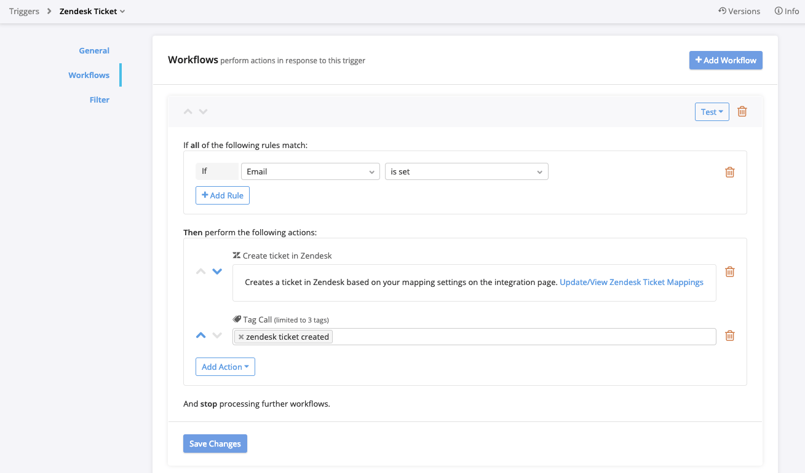Switch to the General section
805x473 pixels.
[94, 50]
